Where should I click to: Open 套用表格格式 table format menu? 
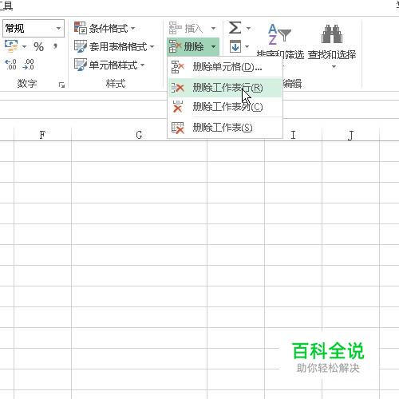pos(114,46)
